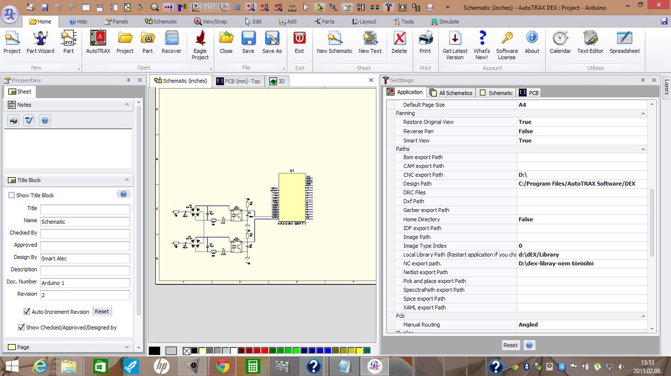Open the Part Wizard tool

tap(40, 42)
